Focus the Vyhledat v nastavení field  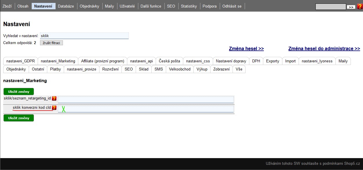point(84,36)
